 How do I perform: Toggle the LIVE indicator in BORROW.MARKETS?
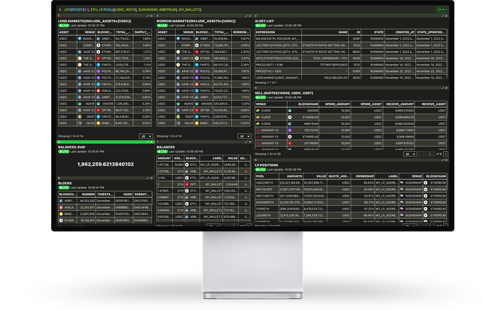pyautogui.click(x=162, y=25)
